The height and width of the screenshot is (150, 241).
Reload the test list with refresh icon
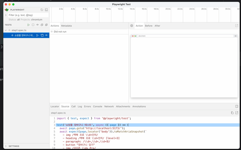[x=42, y=10]
